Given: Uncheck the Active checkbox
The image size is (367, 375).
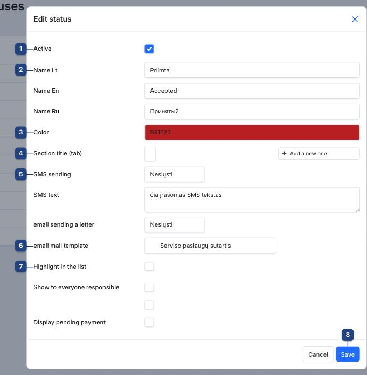Looking at the screenshot, I should 149,49.
